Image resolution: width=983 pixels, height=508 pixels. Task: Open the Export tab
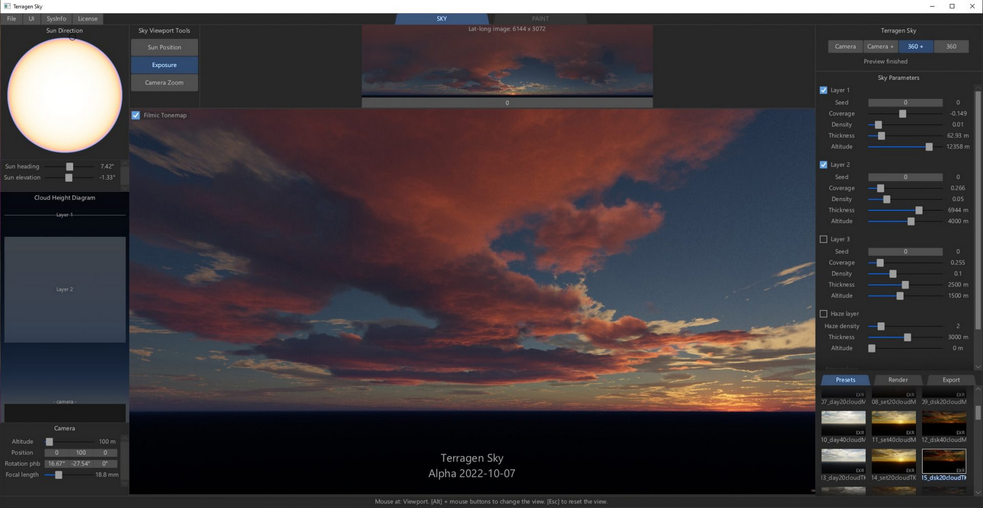[x=951, y=380]
